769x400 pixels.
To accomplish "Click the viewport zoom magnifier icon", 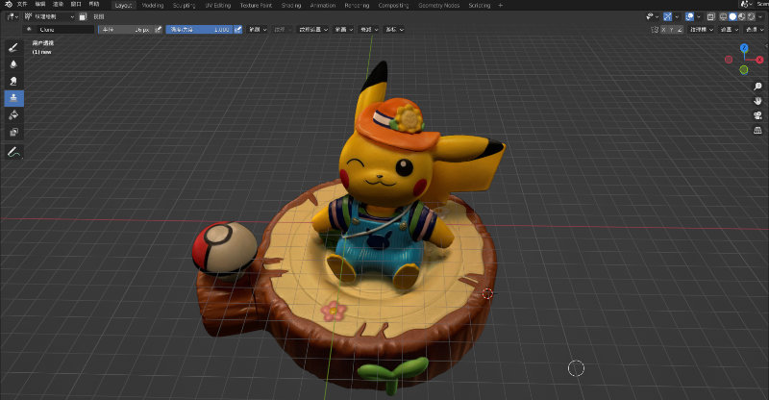I will (757, 87).
